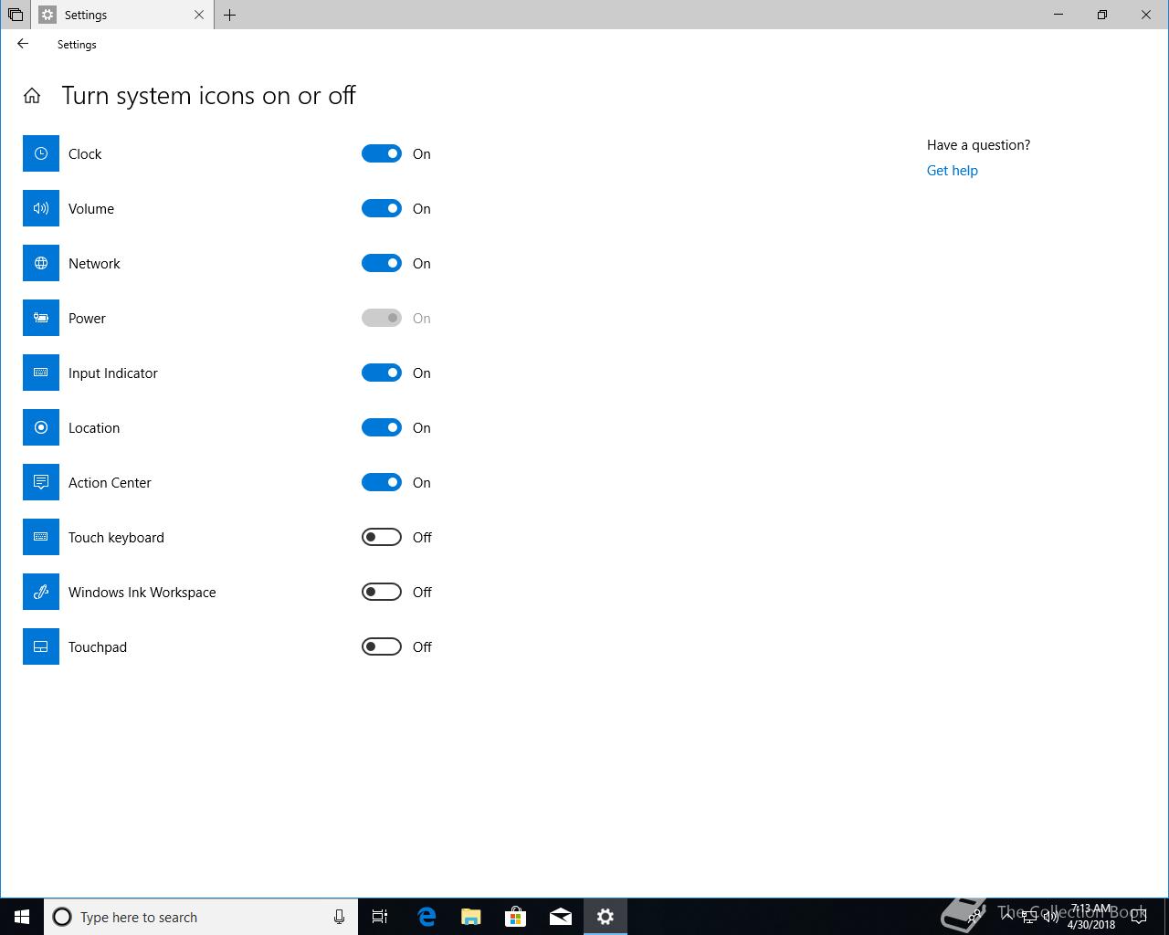1169x935 pixels.
Task: Click the Volume speaker icon tile
Action: click(x=41, y=208)
